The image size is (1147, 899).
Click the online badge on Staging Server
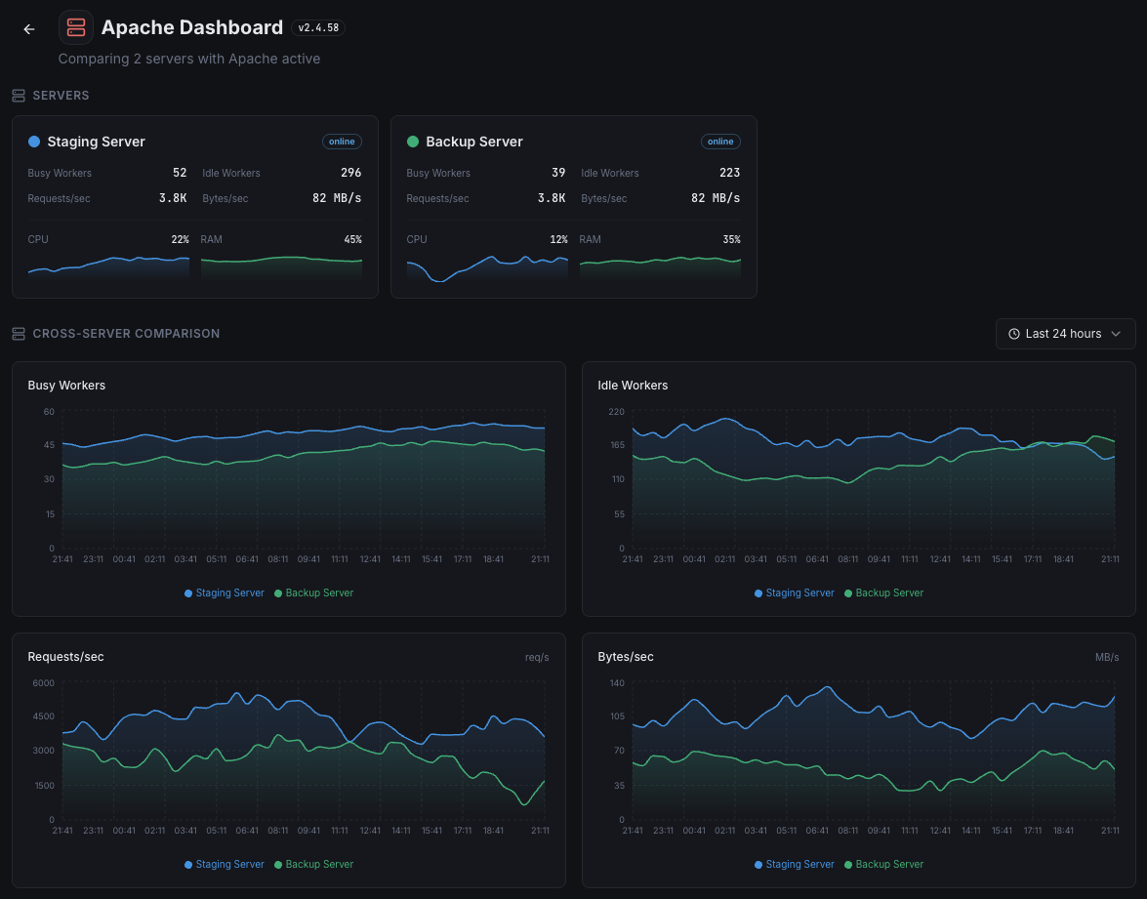click(x=342, y=141)
